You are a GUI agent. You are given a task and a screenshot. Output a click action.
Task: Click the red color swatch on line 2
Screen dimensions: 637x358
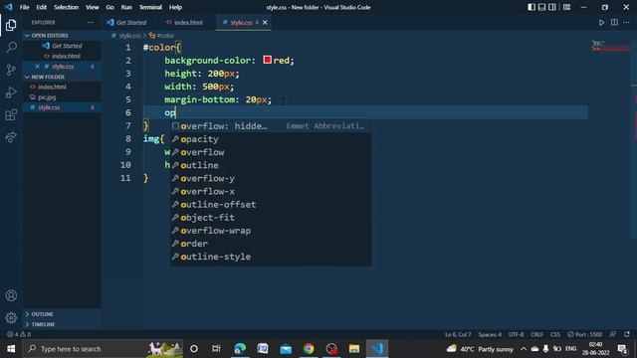coord(267,60)
